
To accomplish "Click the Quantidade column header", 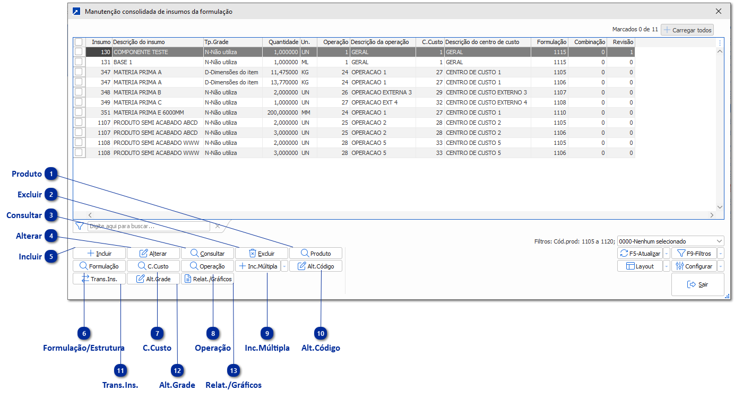I will pyautogui.click(x=283, y=42).
